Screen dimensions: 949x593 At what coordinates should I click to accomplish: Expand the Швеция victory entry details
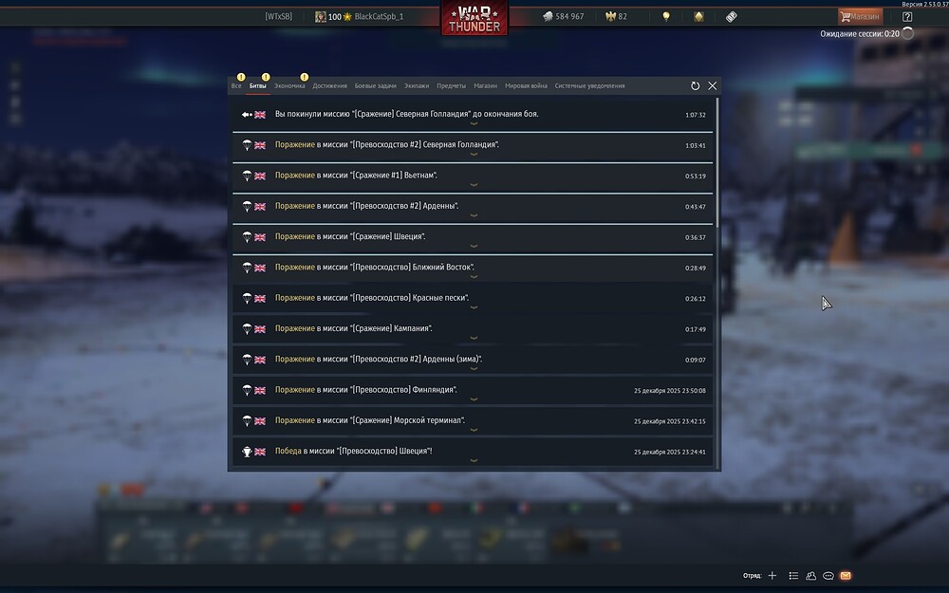point(474,460)
